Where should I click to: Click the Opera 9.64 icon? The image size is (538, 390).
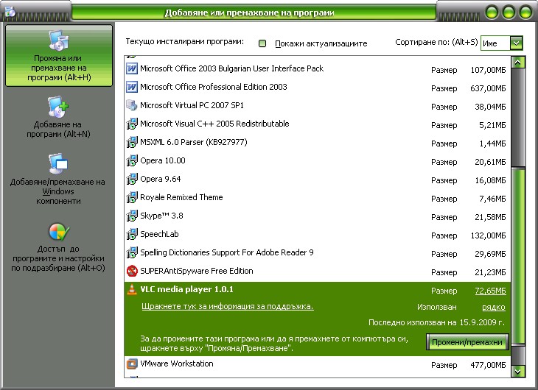pyautogui.click(x=132, y=179)
